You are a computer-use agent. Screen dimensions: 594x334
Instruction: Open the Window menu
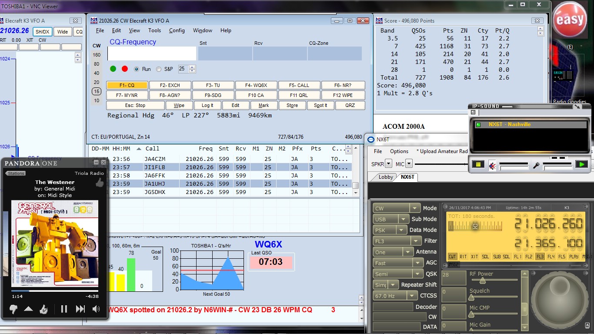[203, 30]
